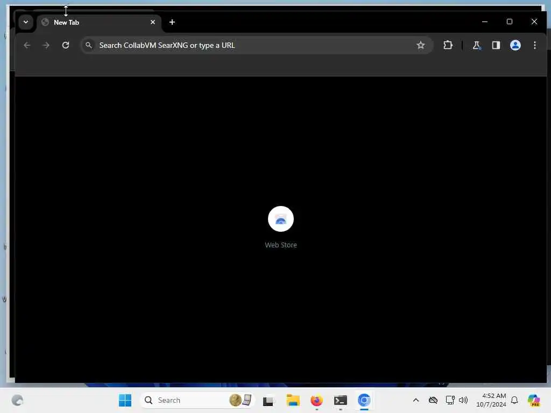Go back to previous page

27,45
